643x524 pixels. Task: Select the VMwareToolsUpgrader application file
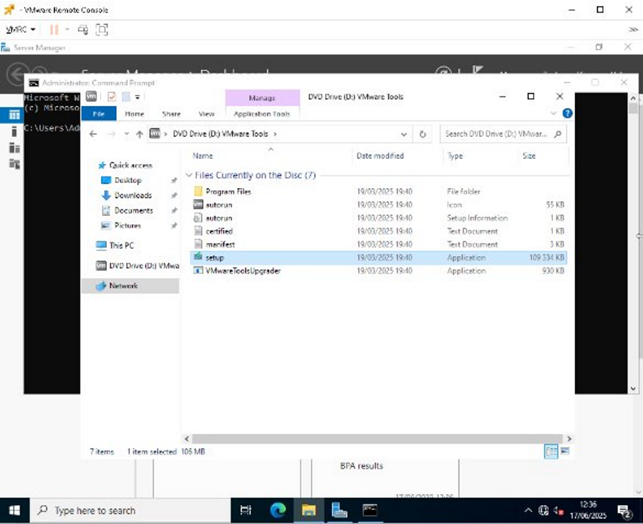(242, 271)
